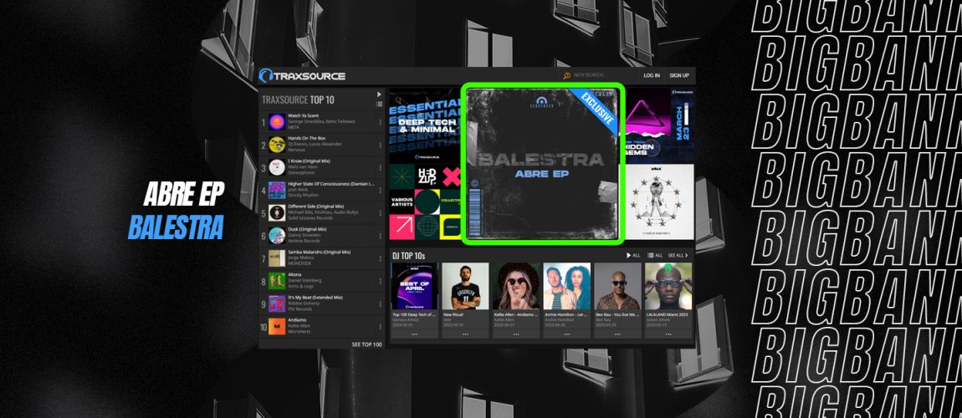Click SEE ALL DJ Top 10s

[x=678, y=255]
